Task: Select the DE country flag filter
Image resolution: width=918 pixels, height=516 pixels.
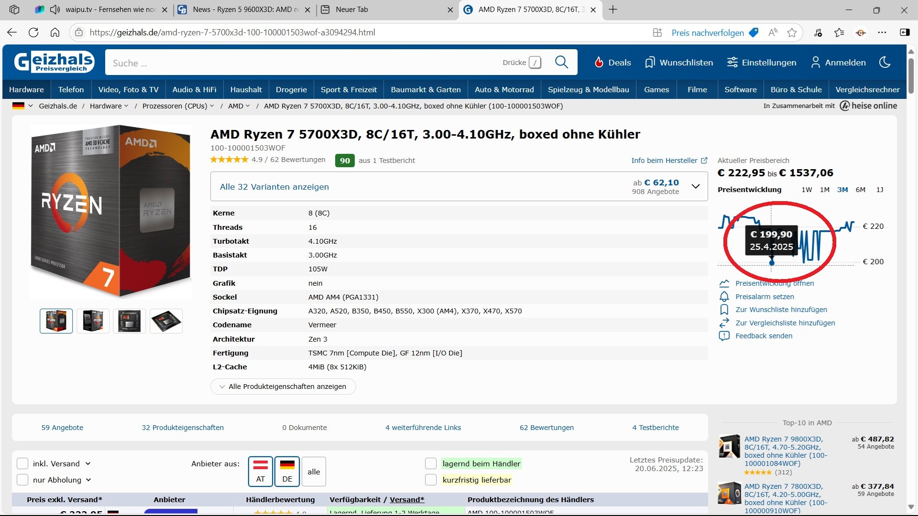Action: (287, 471)
